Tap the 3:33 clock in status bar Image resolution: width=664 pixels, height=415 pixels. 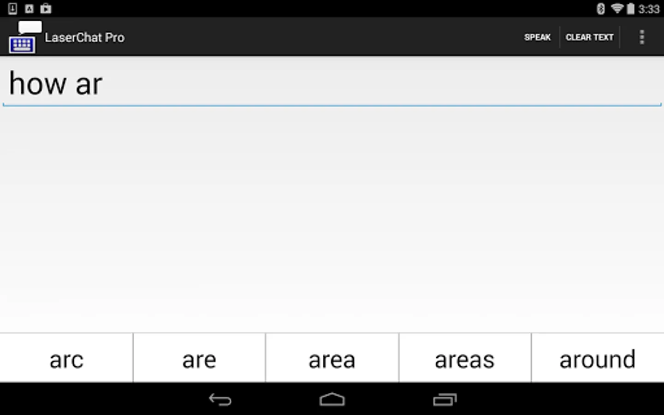(x=649, y=9)
